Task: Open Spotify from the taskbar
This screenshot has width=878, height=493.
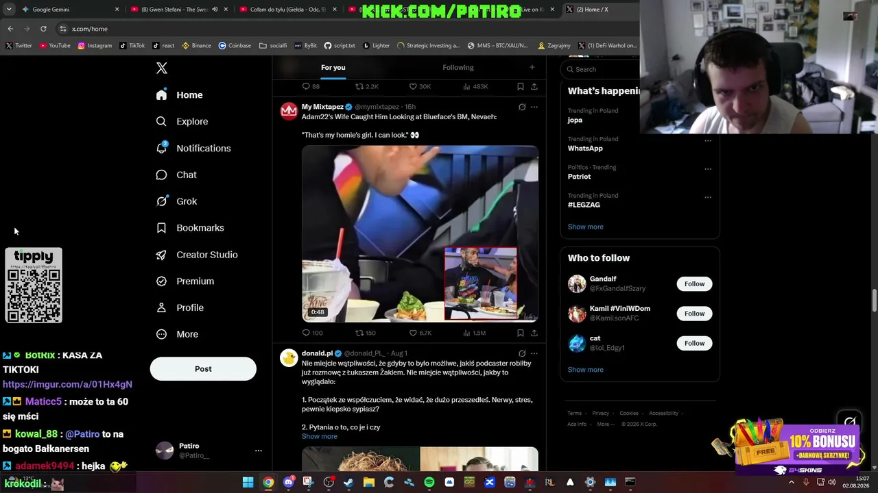Action: (x=429, y=482)
